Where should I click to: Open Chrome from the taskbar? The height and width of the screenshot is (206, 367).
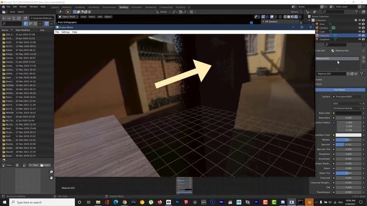click(x=124, y=202)
